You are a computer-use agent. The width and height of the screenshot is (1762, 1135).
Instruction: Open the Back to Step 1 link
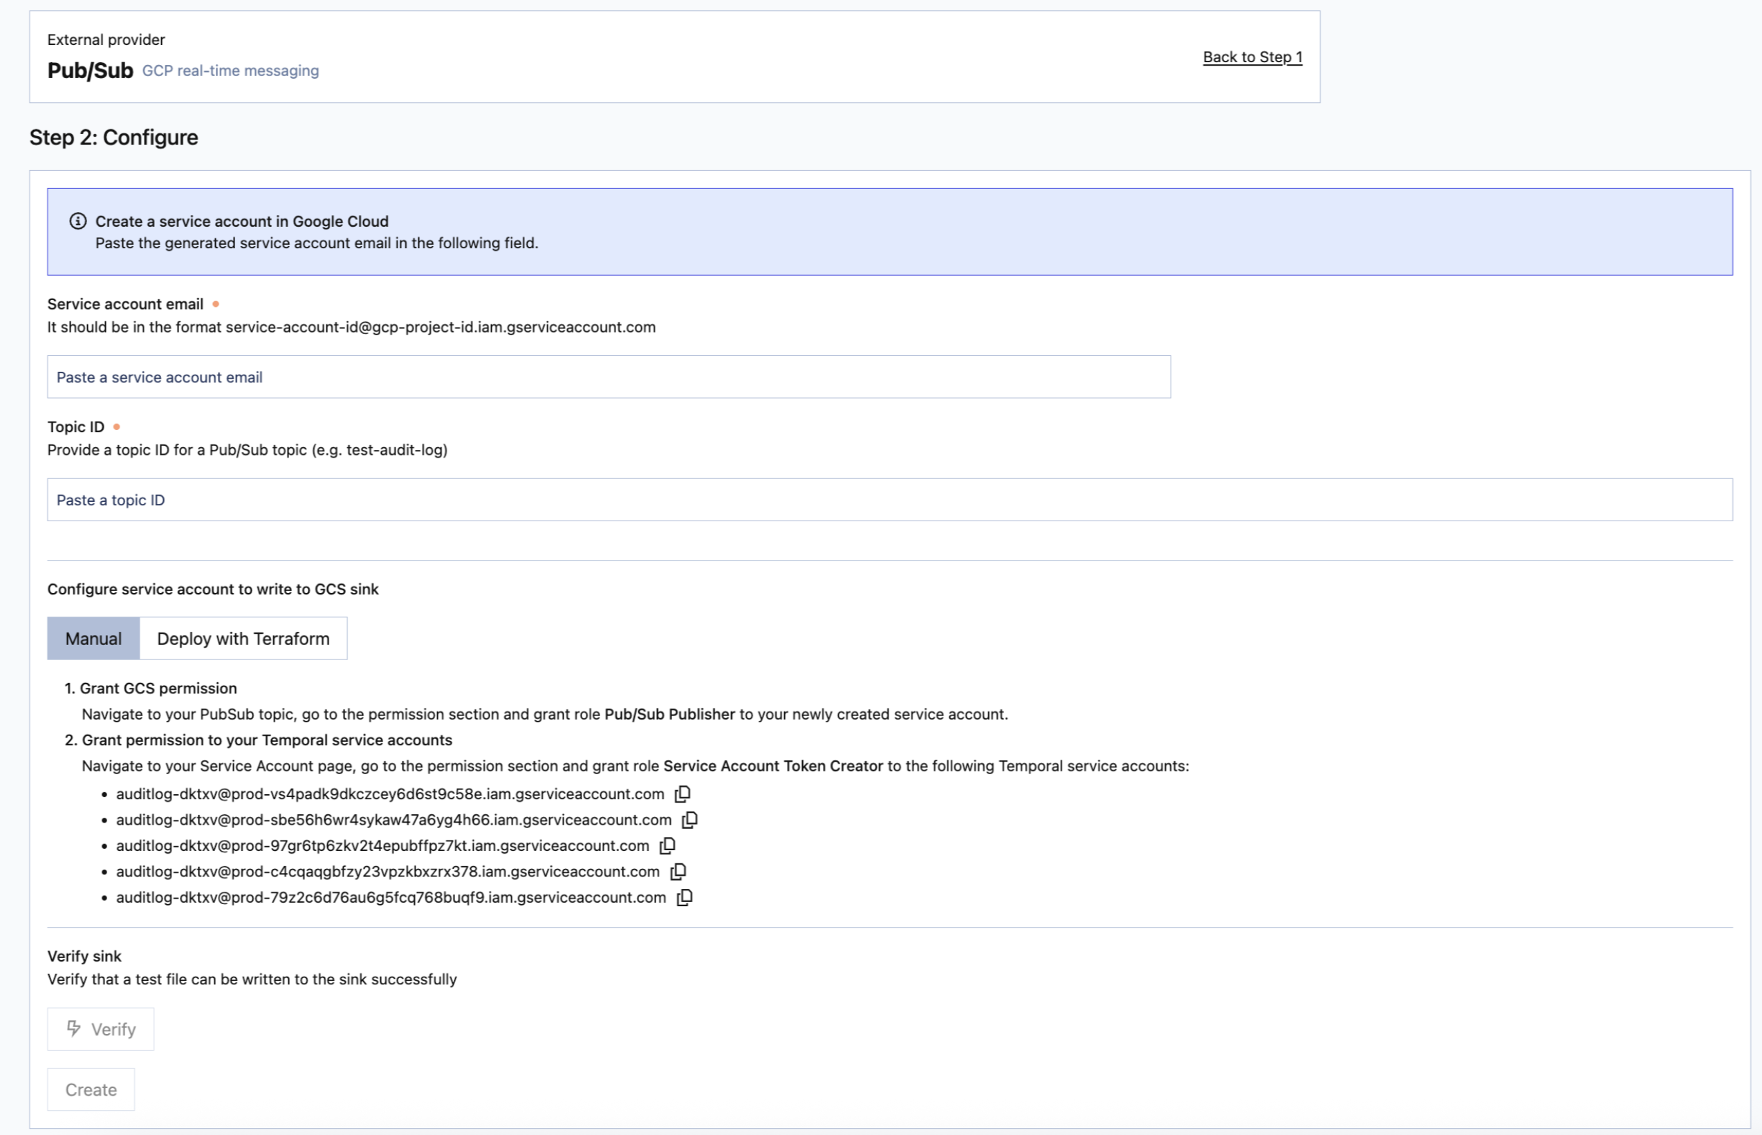[x=1252, y=57]
